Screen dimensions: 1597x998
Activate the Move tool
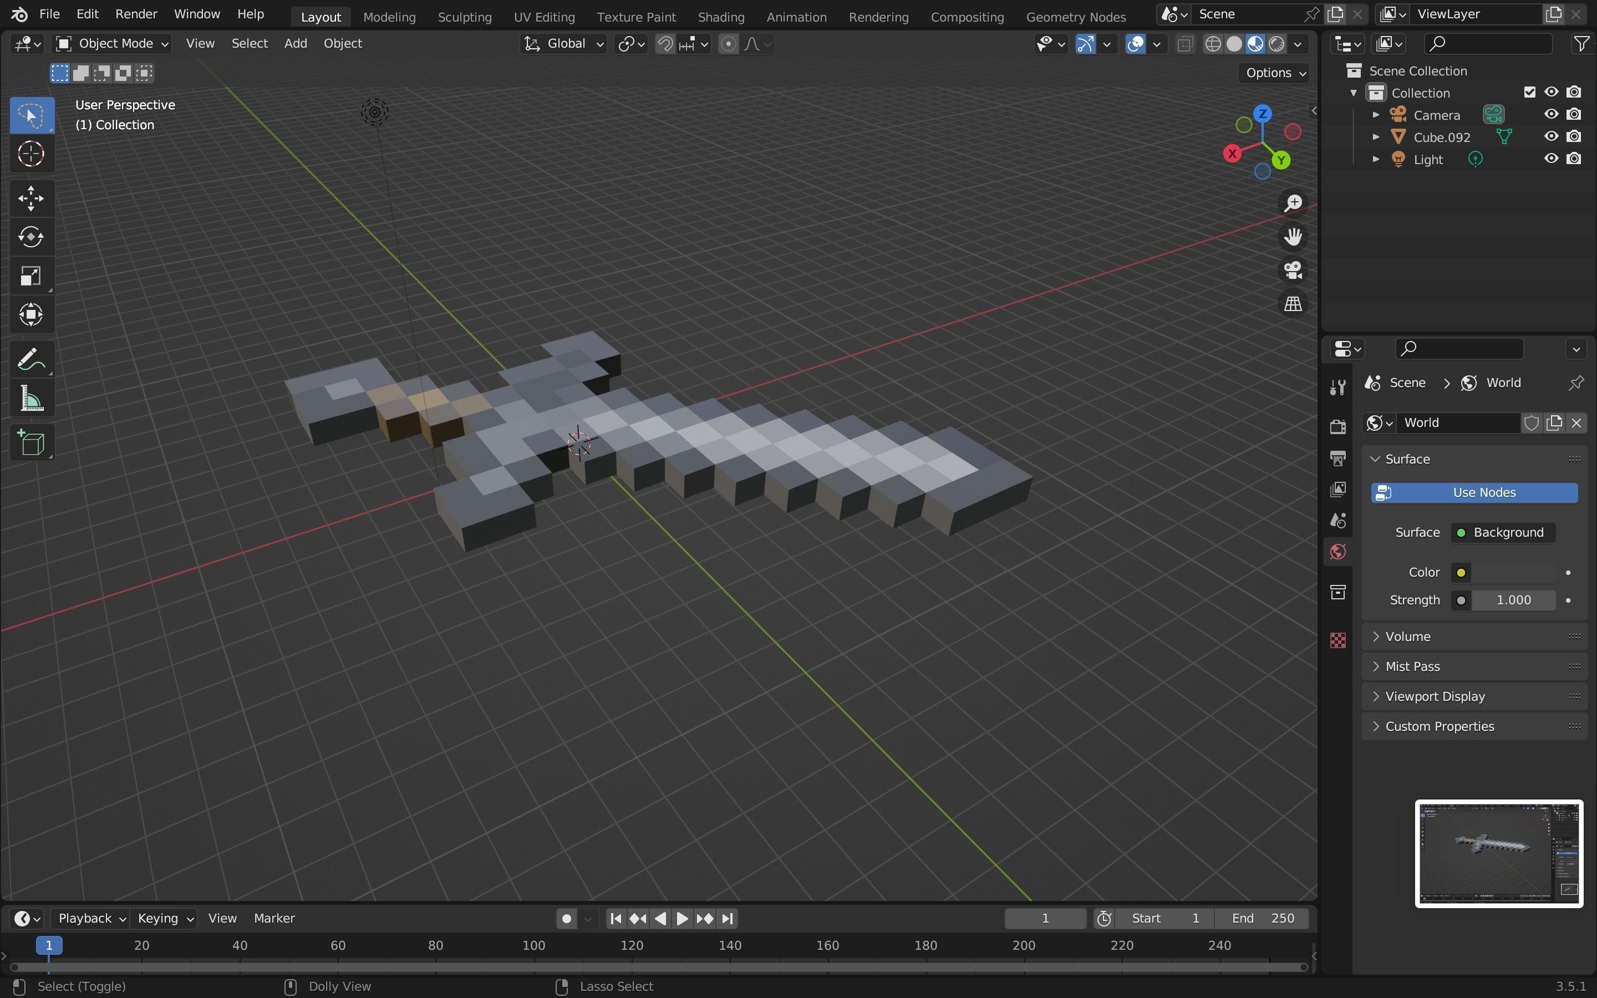[x=31, y=198]
